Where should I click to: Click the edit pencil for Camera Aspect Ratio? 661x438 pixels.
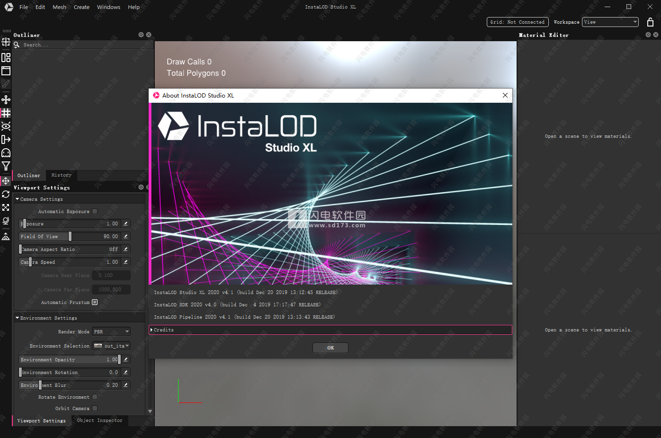(125, 249)
